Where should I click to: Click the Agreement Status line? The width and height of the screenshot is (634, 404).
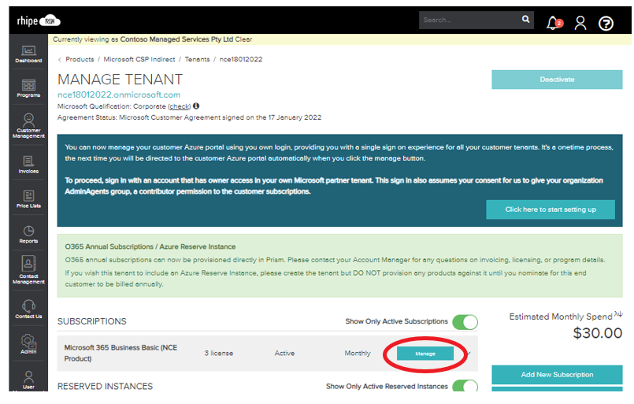pos(189,117)
